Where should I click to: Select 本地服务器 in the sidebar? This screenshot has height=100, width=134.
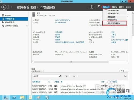pyautogui.click(x=14, y=19)
